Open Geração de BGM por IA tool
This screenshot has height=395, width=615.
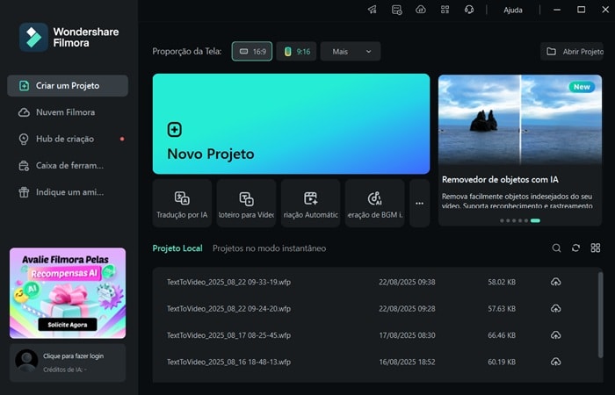(374, 204)
